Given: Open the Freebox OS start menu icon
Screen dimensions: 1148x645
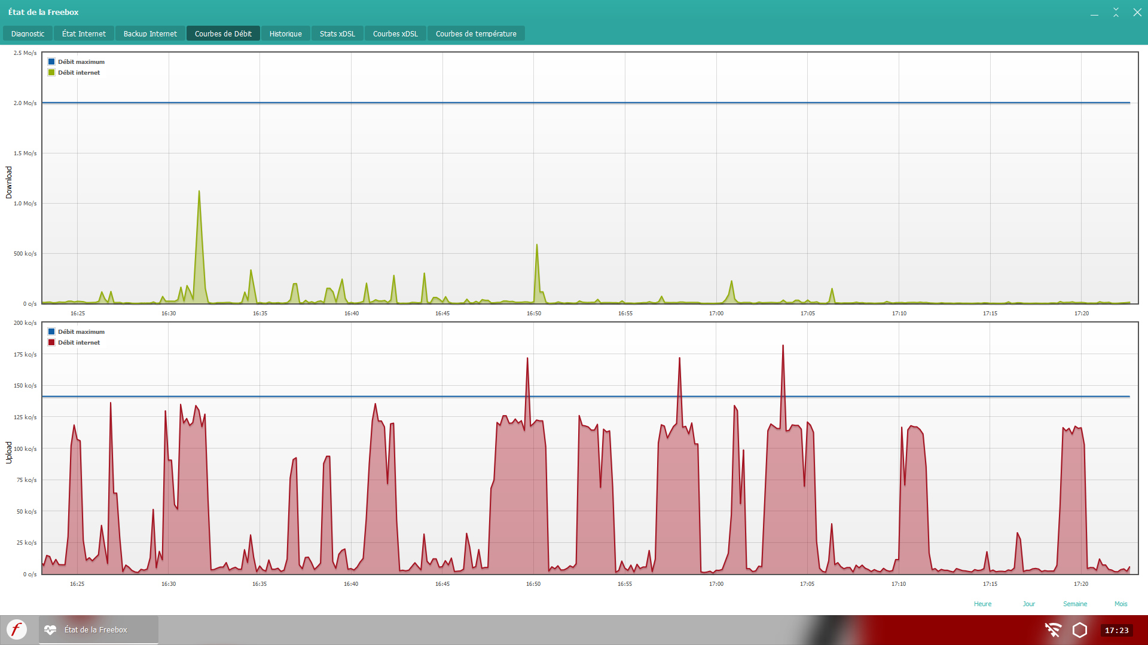Looking at the screenshot, I should coord(17,629).
